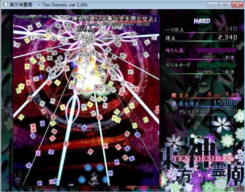245x192 pixels.
Task: Click the スペルカード label
Action: click(x=178, y=65)
